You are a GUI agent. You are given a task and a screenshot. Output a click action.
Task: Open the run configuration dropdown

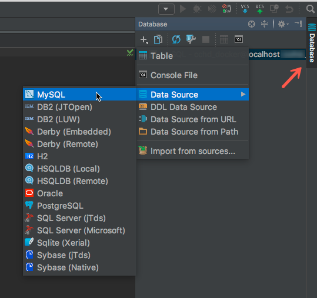166,9
